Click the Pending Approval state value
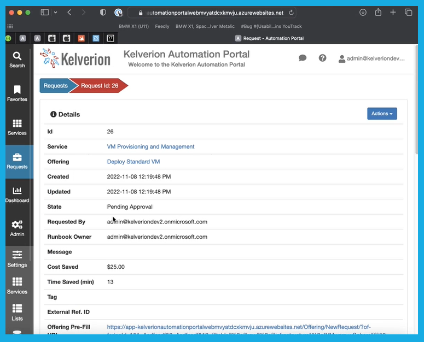The height and width of the screenshot is (342, 424). [x=130, y=207]
